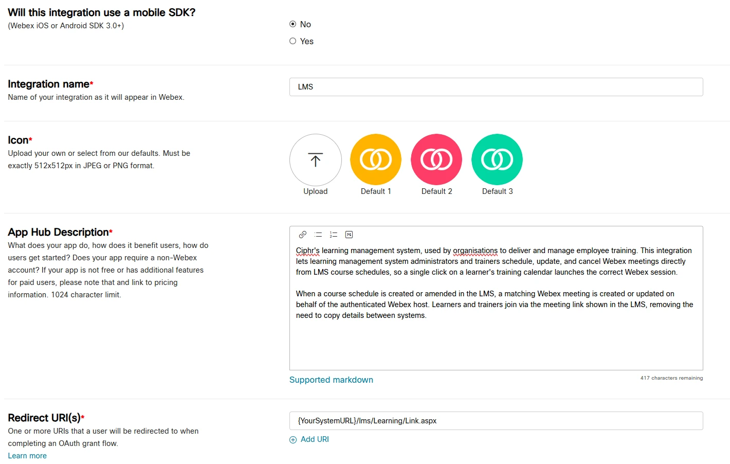Click the 'Will this integration use a mobile SDK?' heading

tap(102, 12)
